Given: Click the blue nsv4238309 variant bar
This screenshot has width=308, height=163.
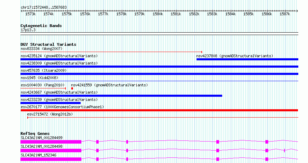Looking at the screenshot, I should 159,67.
